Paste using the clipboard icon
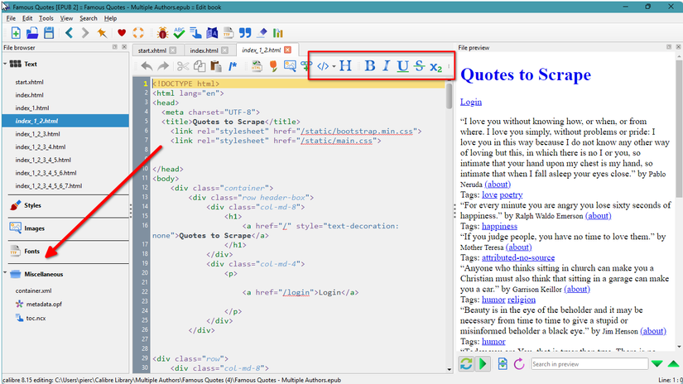Image resolution: width=683 pixels, height=384 pixels. coord(215,66)
